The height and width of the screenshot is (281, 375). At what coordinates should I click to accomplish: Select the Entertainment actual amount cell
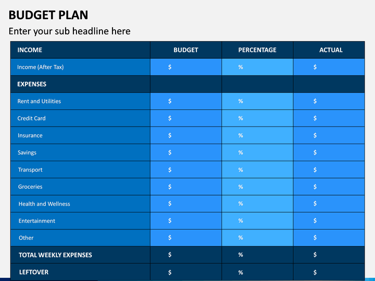coord(329,221)
